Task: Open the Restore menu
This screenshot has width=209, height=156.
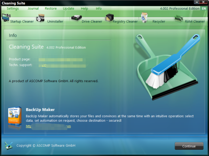Action: (51, 8)
